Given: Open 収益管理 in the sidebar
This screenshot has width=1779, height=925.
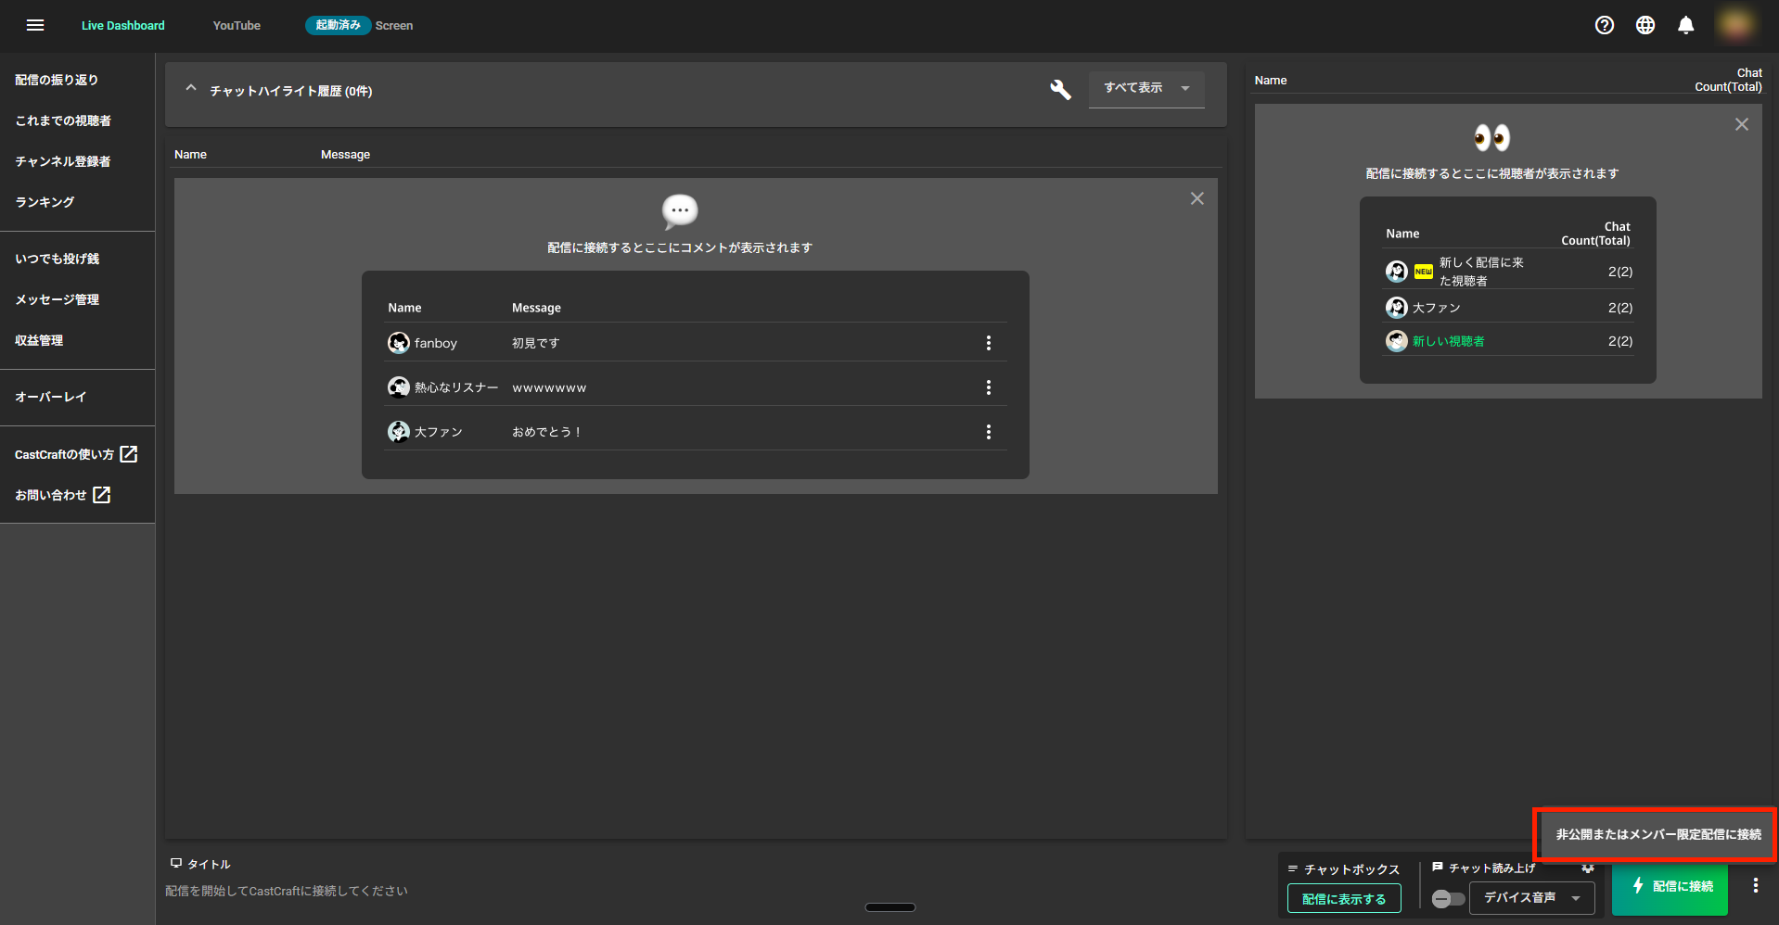Looking at the screenshot, I should coord(39,340).
